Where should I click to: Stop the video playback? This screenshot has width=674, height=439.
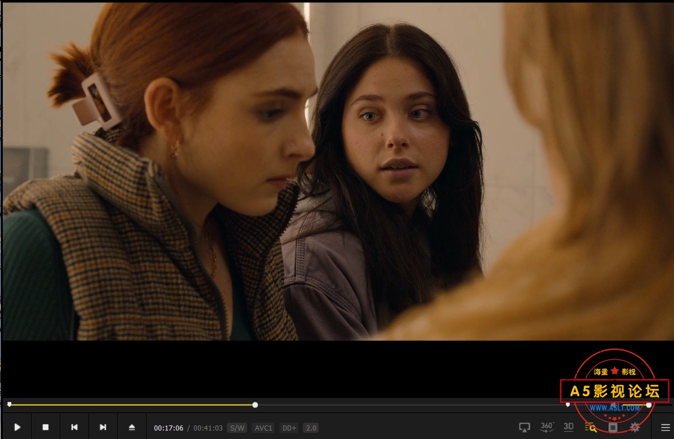(46, 427)
